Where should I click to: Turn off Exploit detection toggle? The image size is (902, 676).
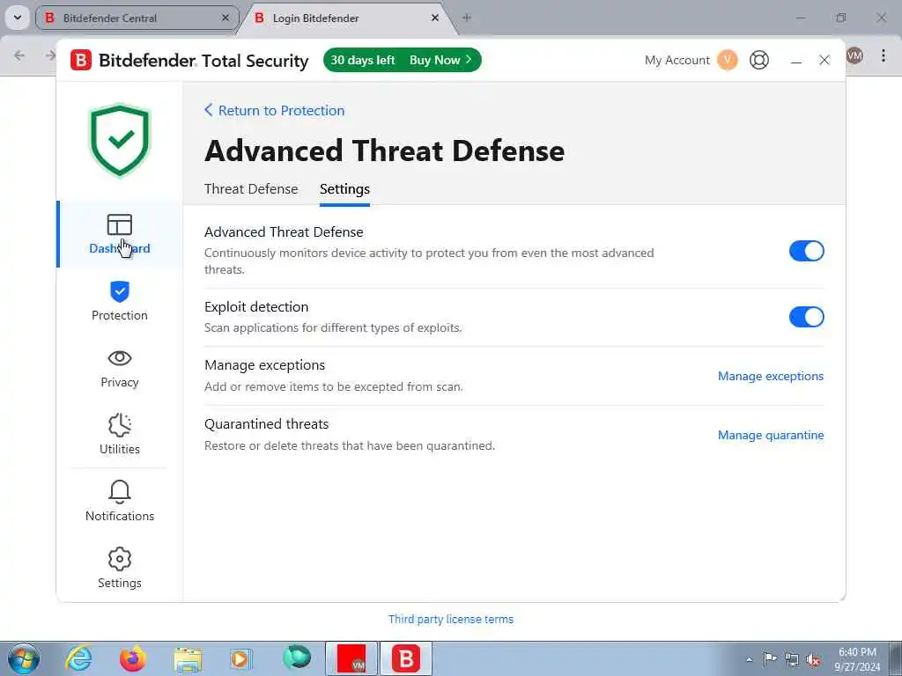pyautogui.click(x=807, y=317)
